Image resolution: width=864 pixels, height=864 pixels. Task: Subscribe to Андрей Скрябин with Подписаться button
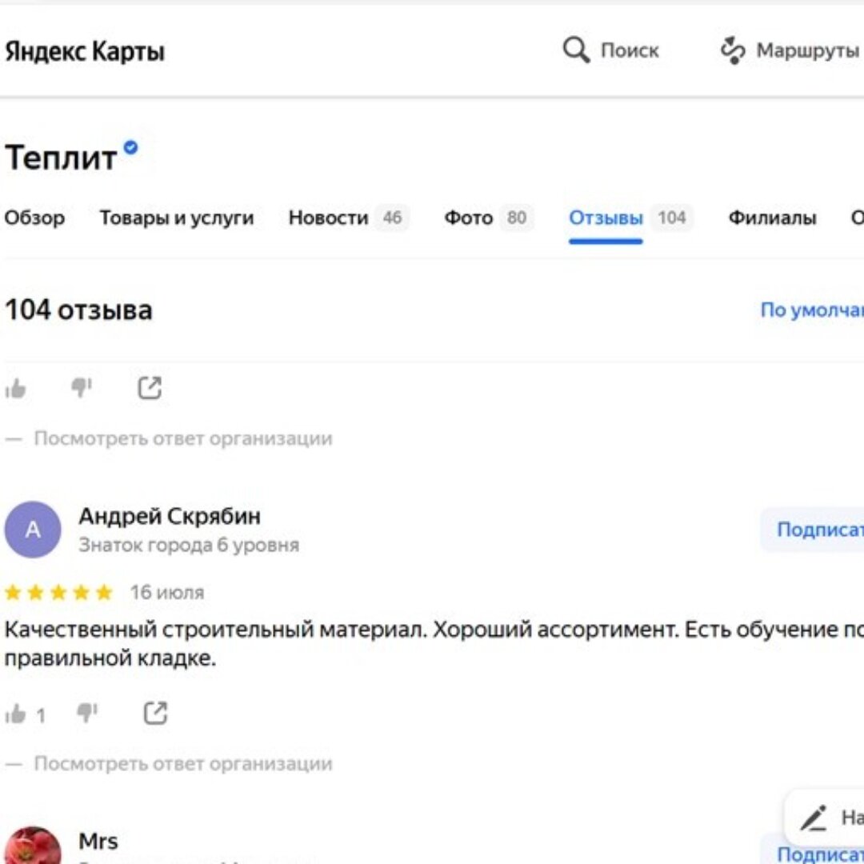pos(812,530)
